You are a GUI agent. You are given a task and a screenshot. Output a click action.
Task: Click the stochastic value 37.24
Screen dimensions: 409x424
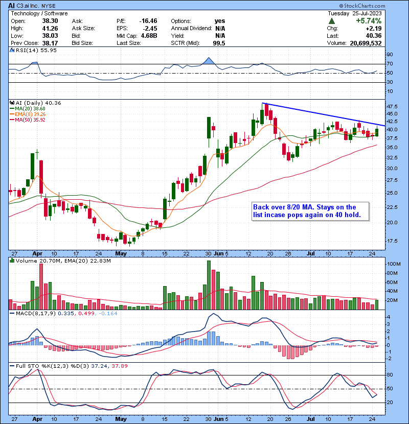point(99,366)
